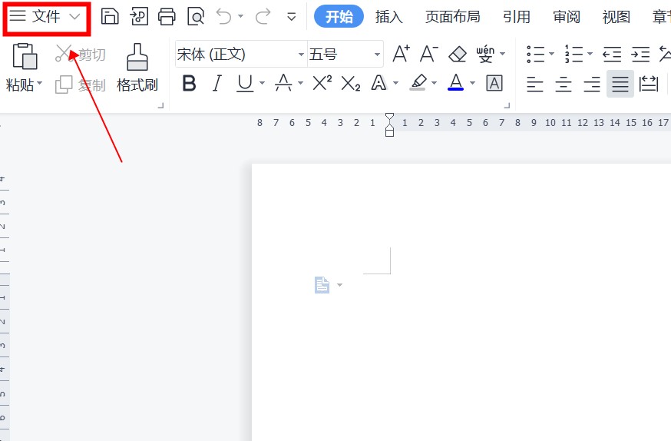Image resolution: width=671 pixels, height=441 pixels.
Task: Click the 粘贴 paste icon
Action: pos(25,55)
